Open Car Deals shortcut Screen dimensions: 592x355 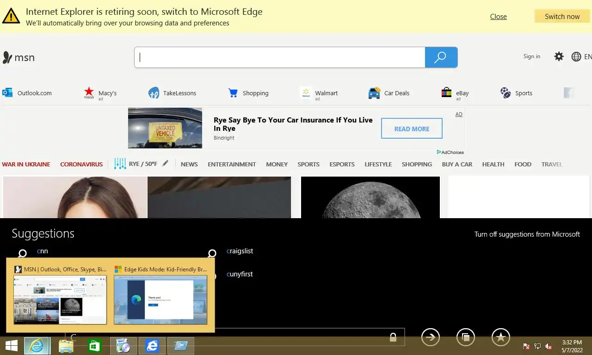pos(389,93)
